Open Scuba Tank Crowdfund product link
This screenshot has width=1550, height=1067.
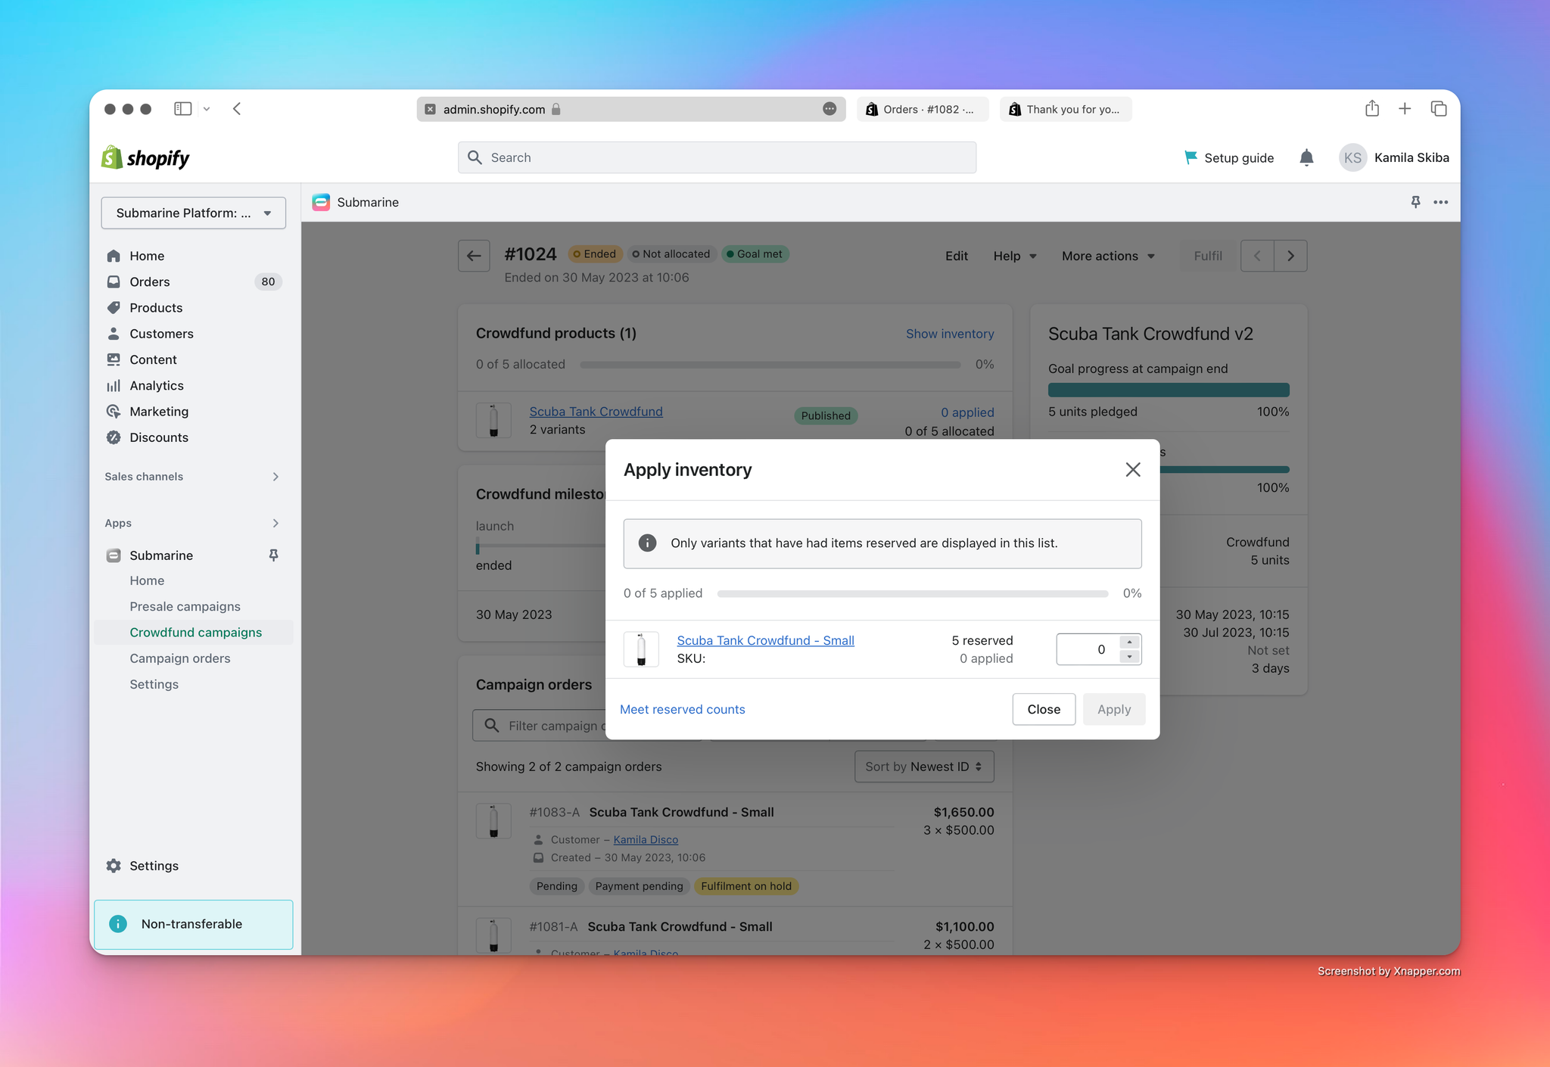pos(596,412)
